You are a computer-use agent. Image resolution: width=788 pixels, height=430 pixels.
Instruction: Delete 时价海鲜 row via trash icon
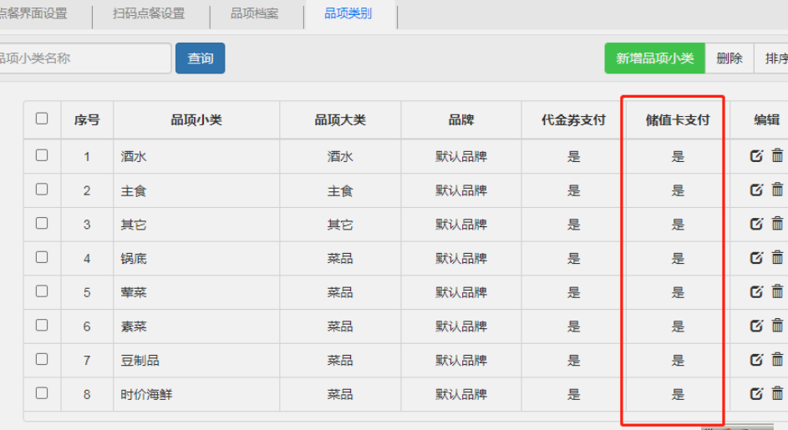[777, 394]
